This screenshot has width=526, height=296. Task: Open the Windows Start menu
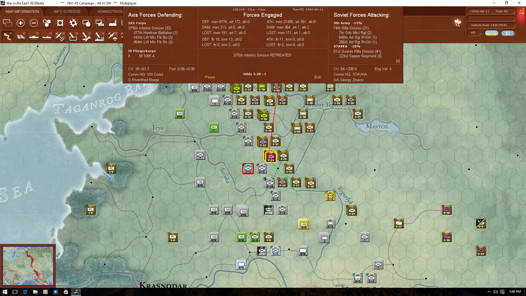(x=5, y=292)
